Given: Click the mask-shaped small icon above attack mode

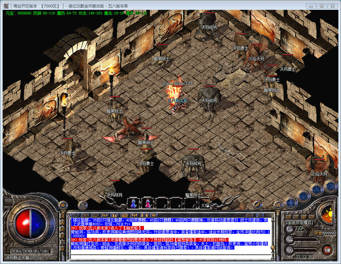Looking at the screenshot, I should tap(288, 217).
